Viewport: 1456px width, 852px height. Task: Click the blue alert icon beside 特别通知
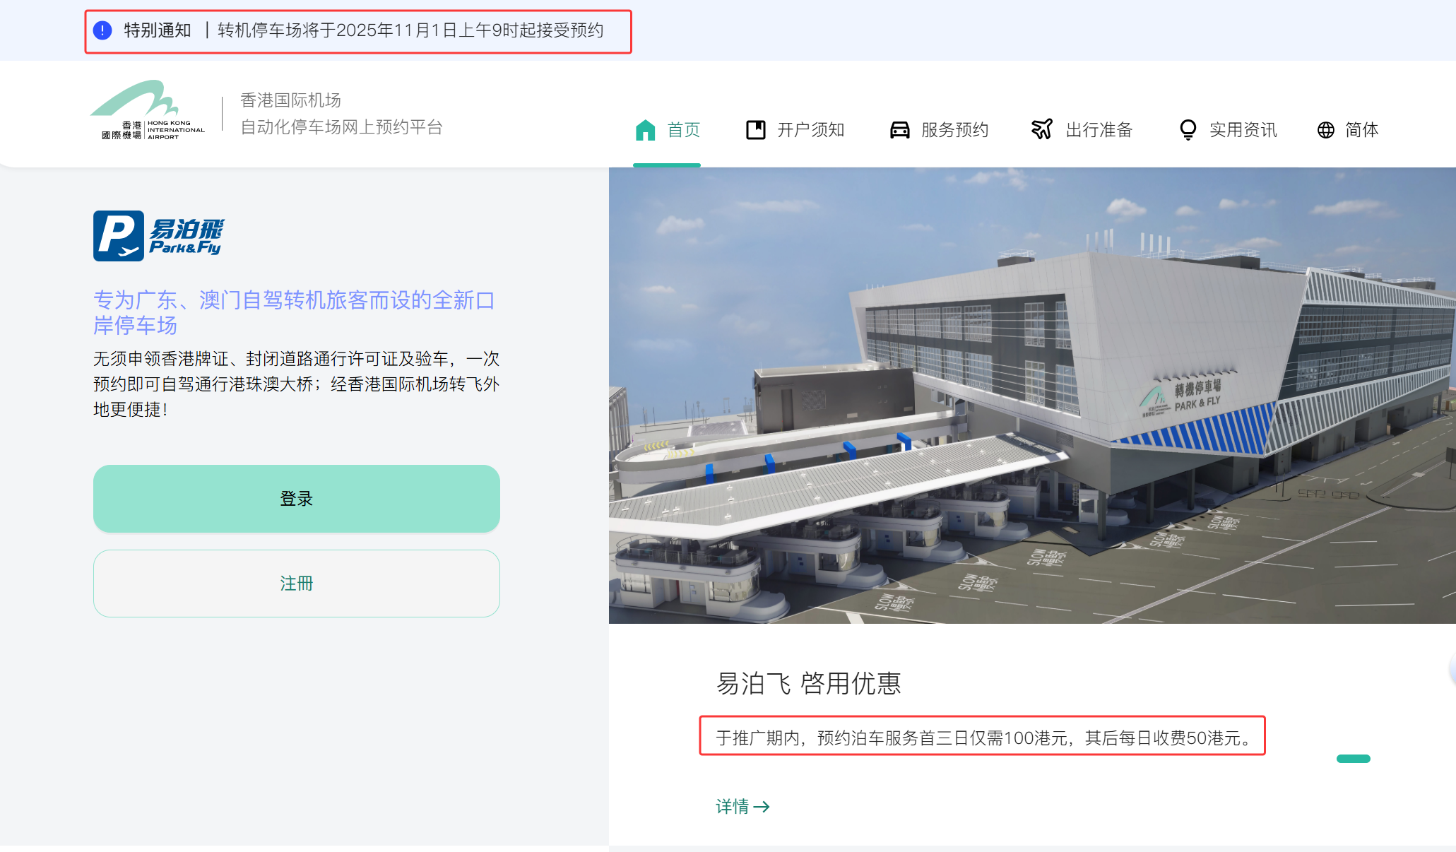coord(102,30)
